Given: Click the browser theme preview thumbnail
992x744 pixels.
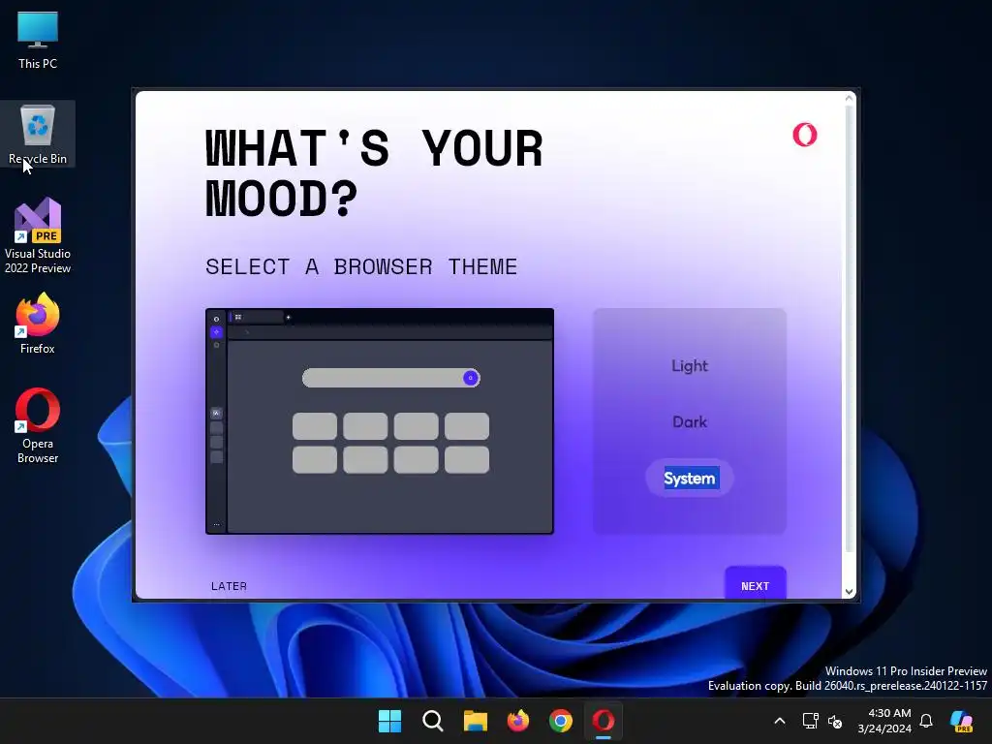Looking at the screenshot, I should tap(380, 420).
